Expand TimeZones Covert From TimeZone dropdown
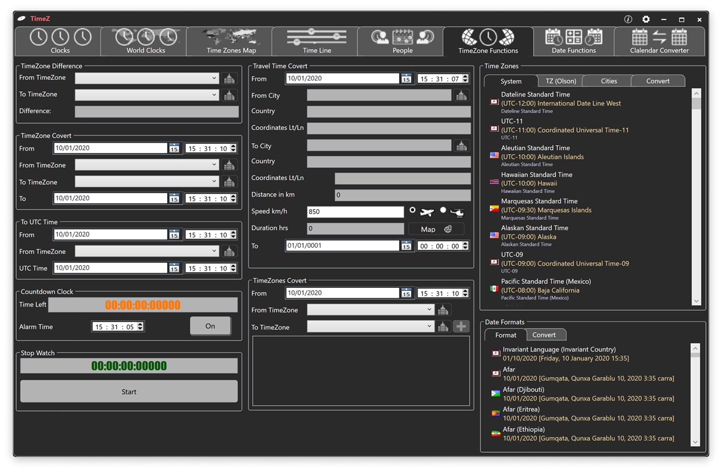Screen dimensions: 722x472 pos(430,309)
